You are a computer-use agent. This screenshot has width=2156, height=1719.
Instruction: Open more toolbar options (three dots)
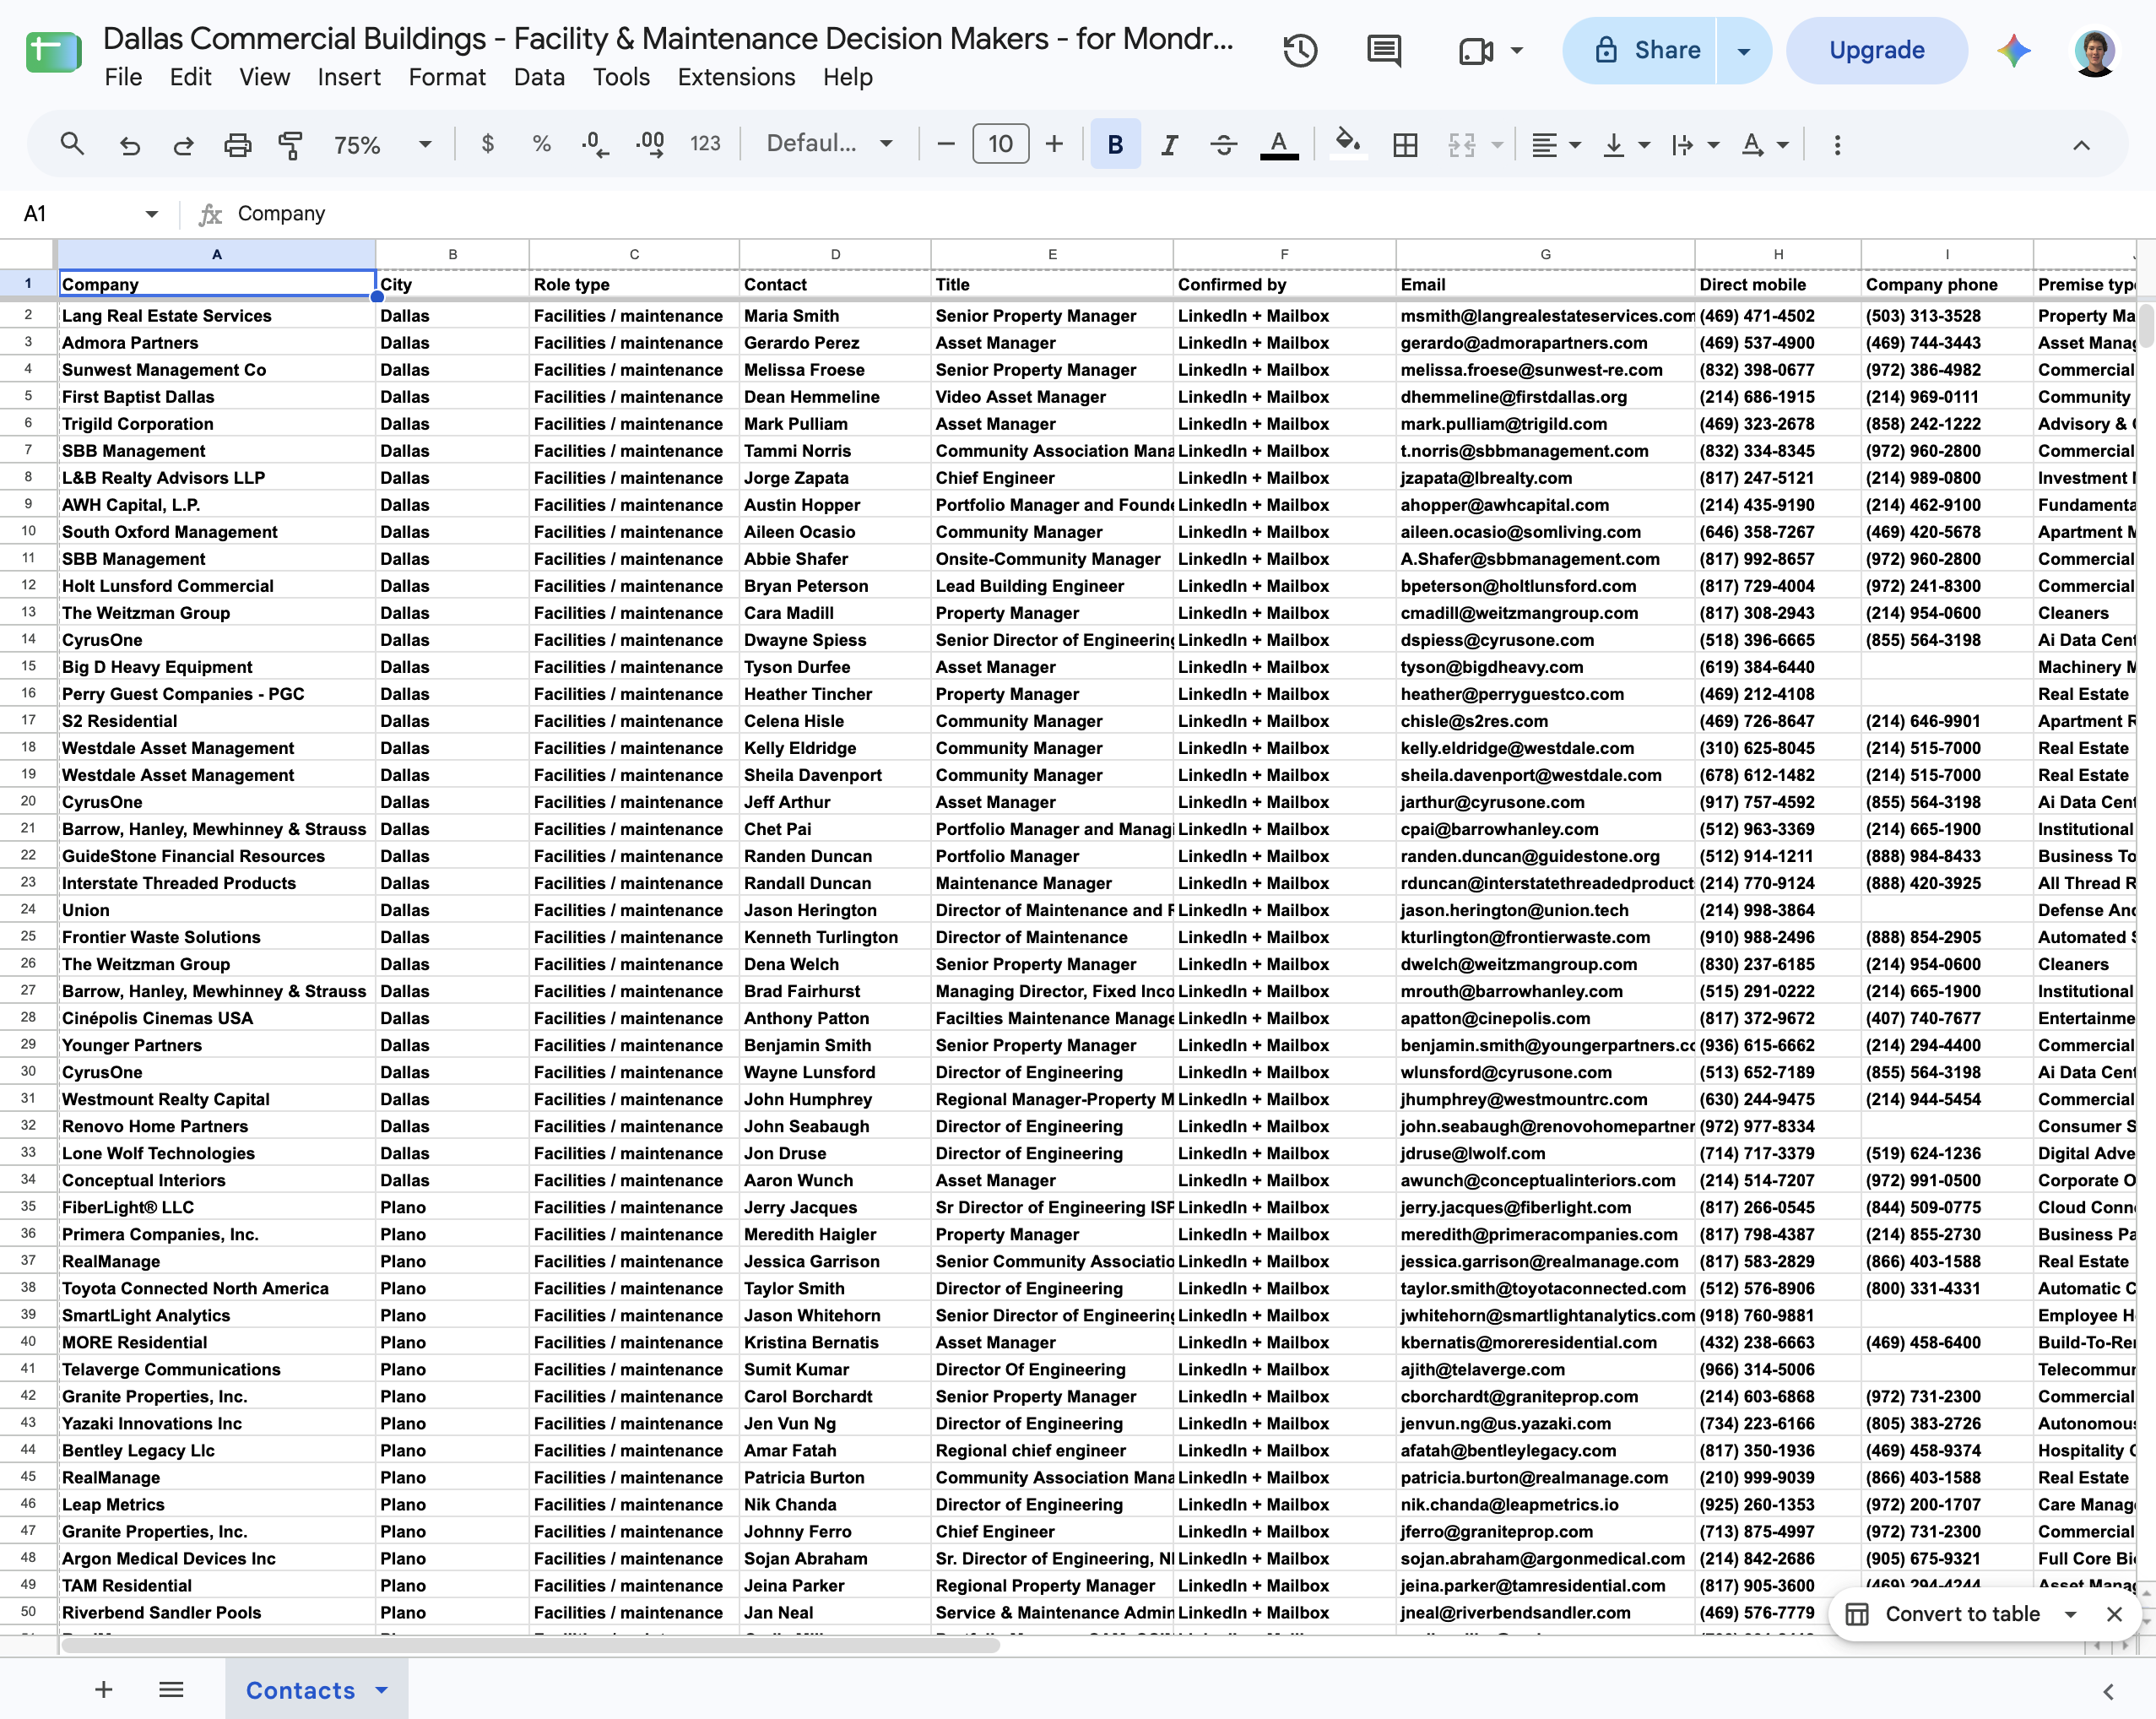(1837, 145)
